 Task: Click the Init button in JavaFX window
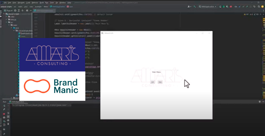(153, 82)
